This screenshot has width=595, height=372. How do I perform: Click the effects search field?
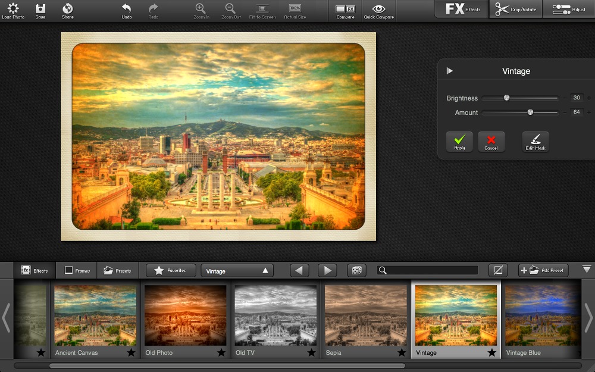(x=427, y=270)
